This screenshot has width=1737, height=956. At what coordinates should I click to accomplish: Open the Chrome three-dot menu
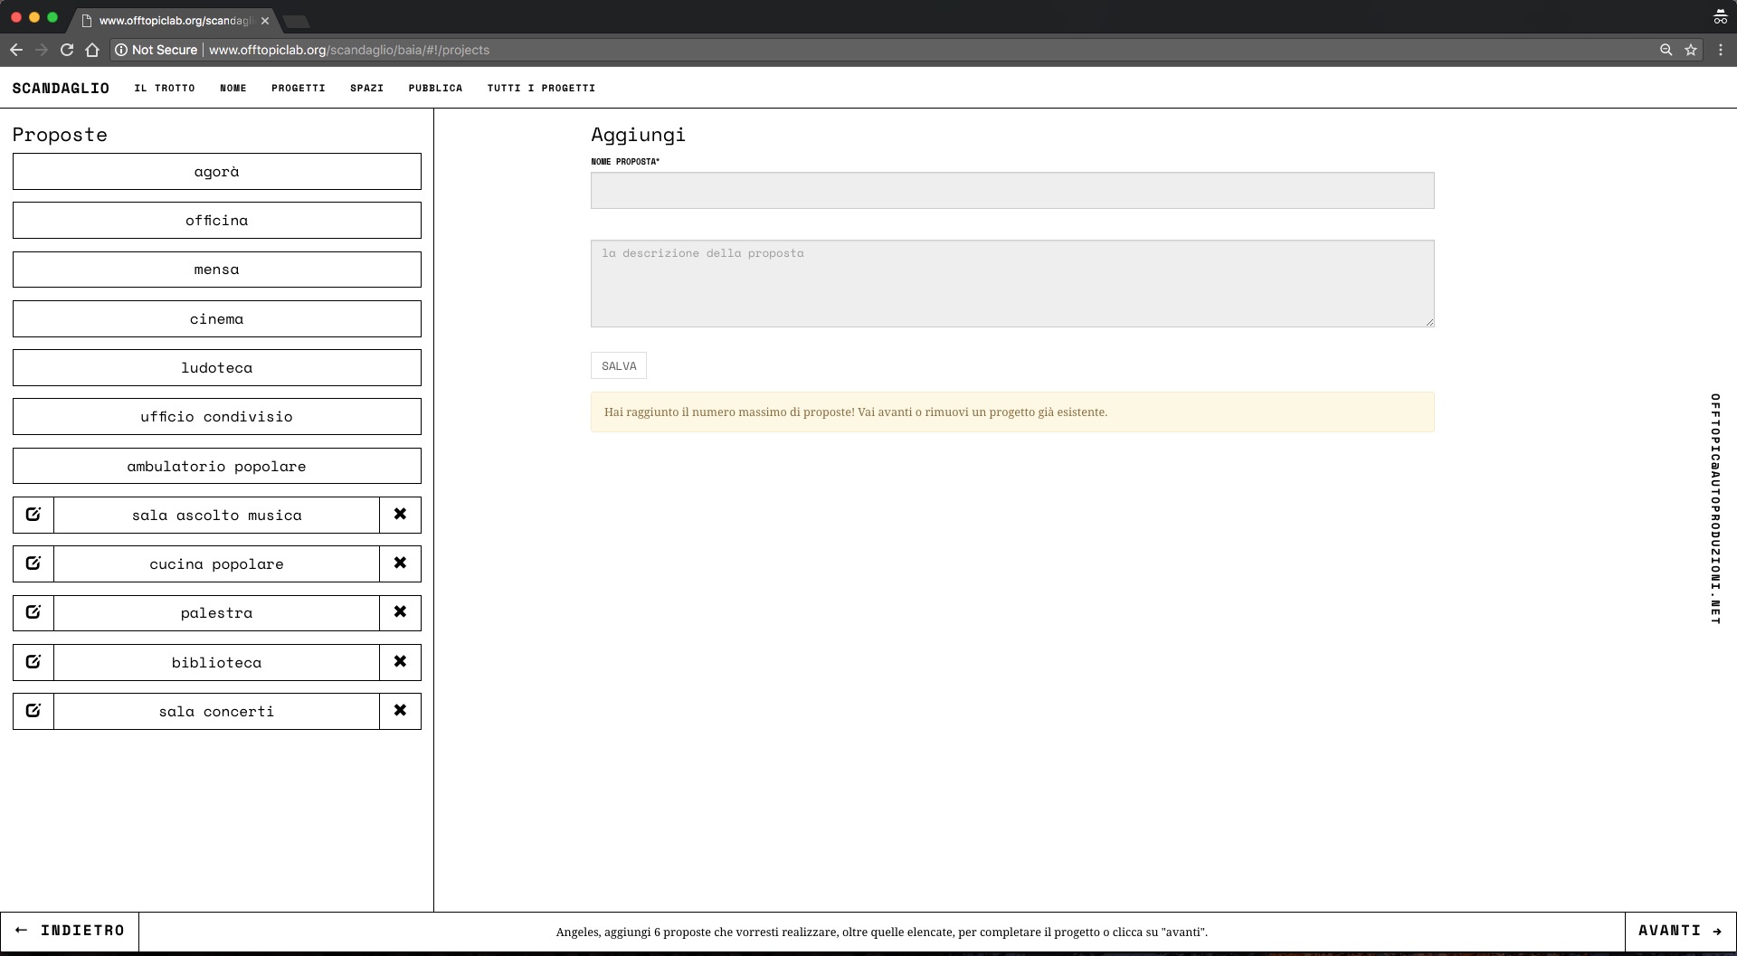pyautogui.click(x=1721, y=50)
